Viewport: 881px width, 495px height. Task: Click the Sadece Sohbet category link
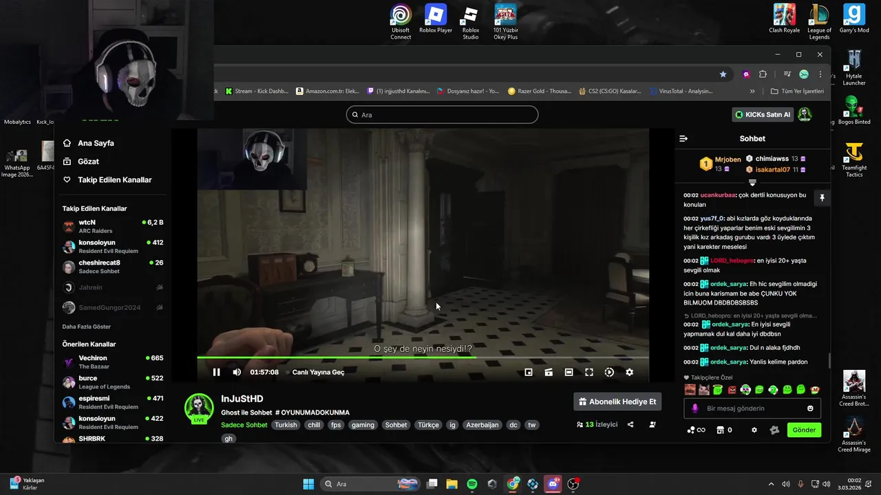tap(244, 425)
